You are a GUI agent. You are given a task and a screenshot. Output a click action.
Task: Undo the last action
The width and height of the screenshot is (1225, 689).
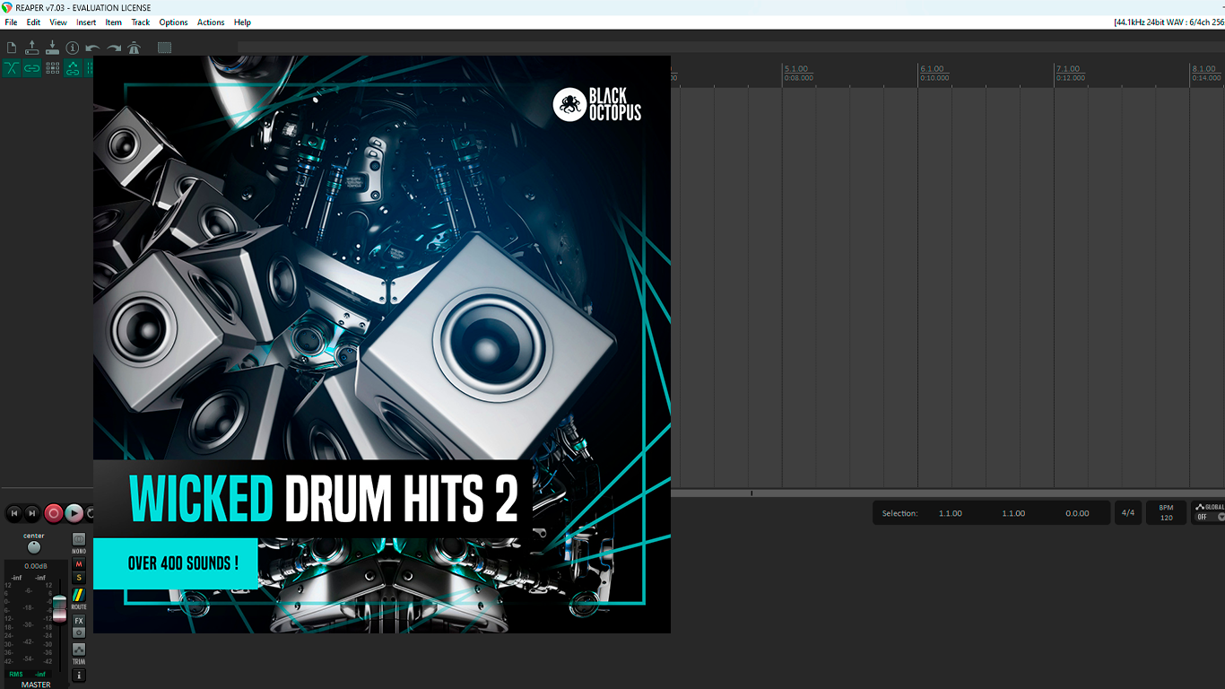pyautogui.click(x=92, y=48)
